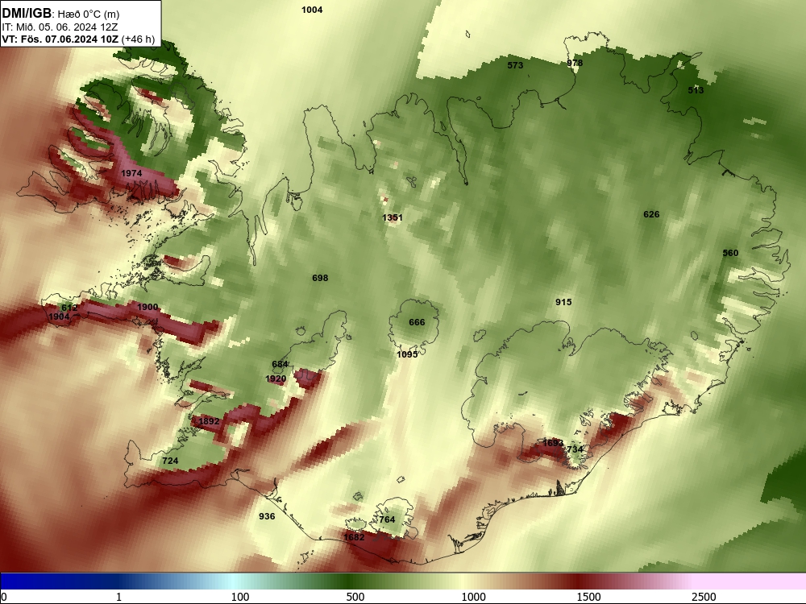Click the color scale label 500
The height and width of the screenshot is (604, 806).
coord(355,597)
